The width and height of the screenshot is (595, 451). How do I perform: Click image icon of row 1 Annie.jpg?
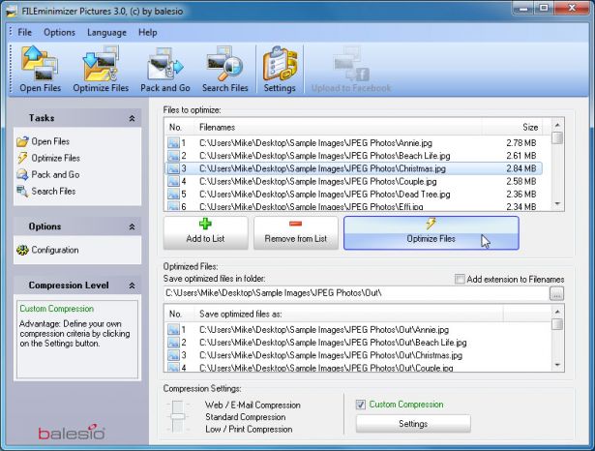click(x=173, y=143)
